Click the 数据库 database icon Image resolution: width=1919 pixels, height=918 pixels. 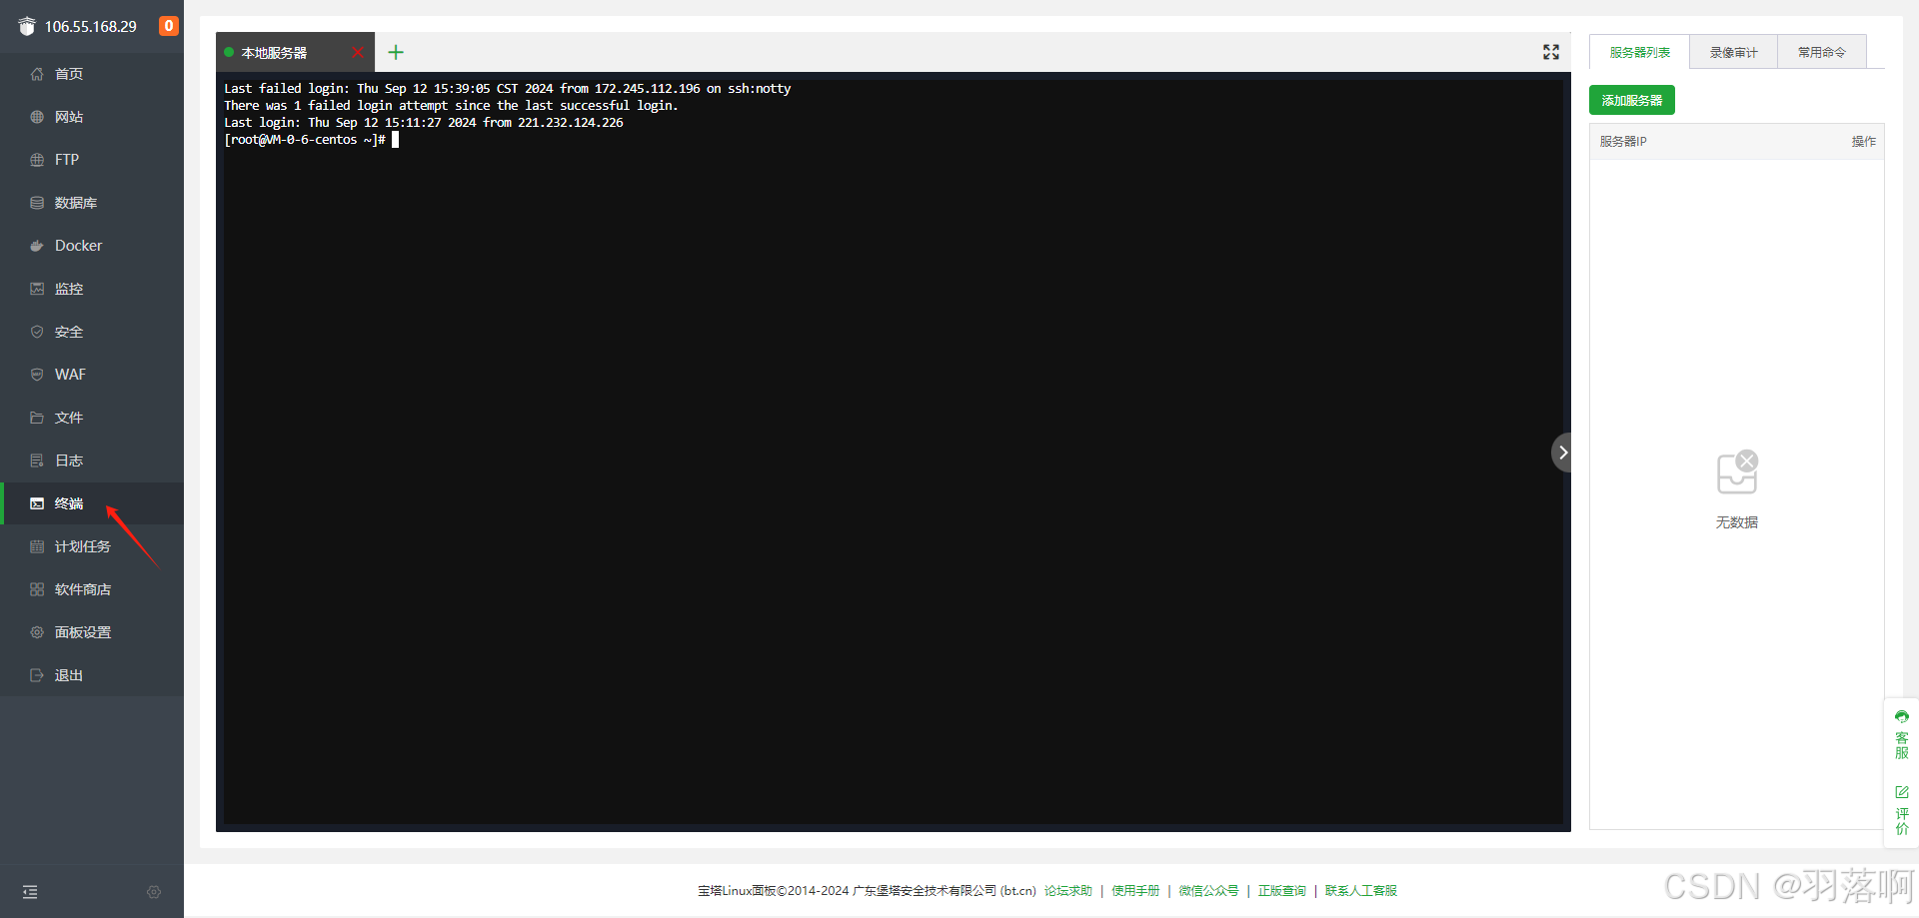(x=37, y=203)
